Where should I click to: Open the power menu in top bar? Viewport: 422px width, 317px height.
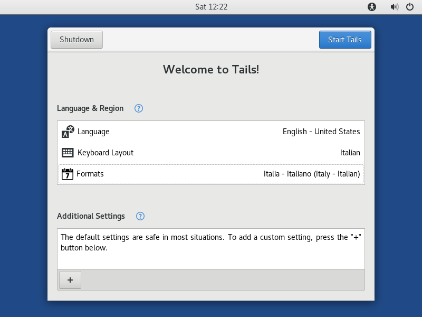click(x=410, y=7)
